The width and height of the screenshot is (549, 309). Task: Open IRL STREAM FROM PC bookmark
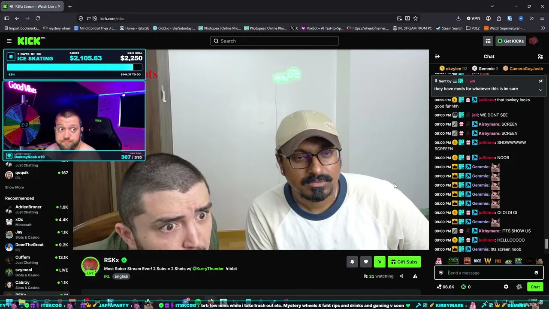pos(412,28)
